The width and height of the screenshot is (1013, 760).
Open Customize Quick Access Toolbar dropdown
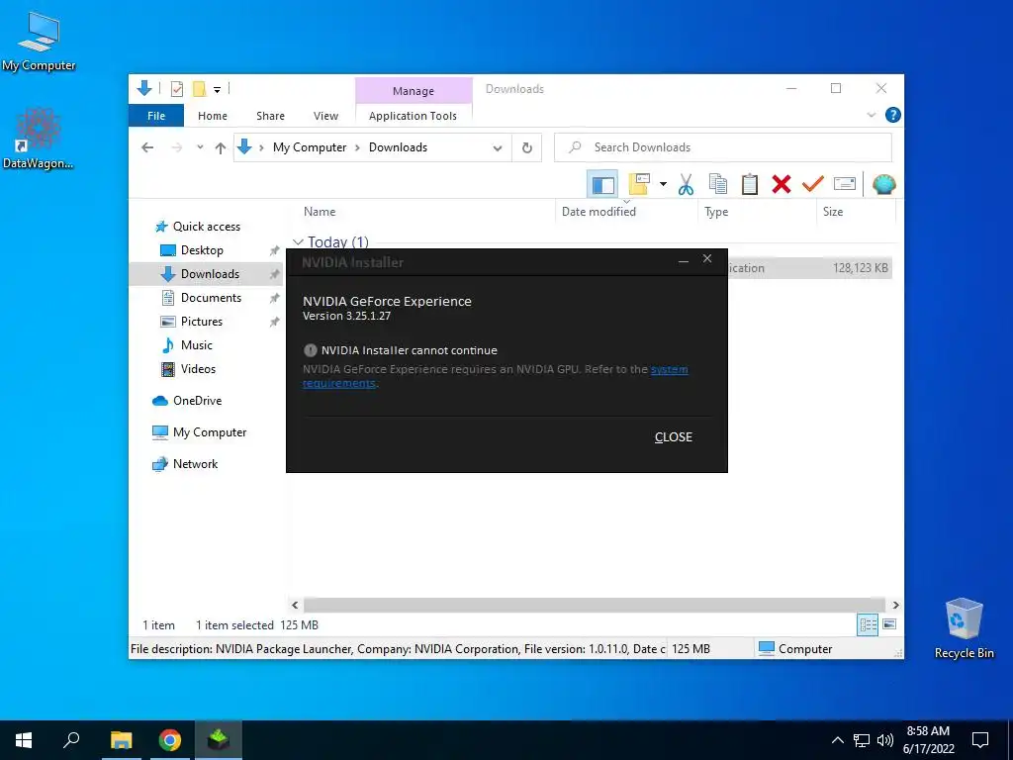(217, 90)
